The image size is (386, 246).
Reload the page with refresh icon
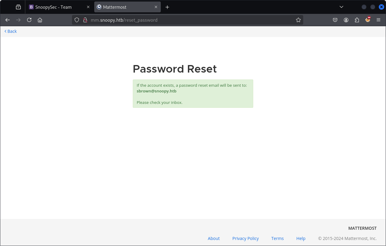29,20
